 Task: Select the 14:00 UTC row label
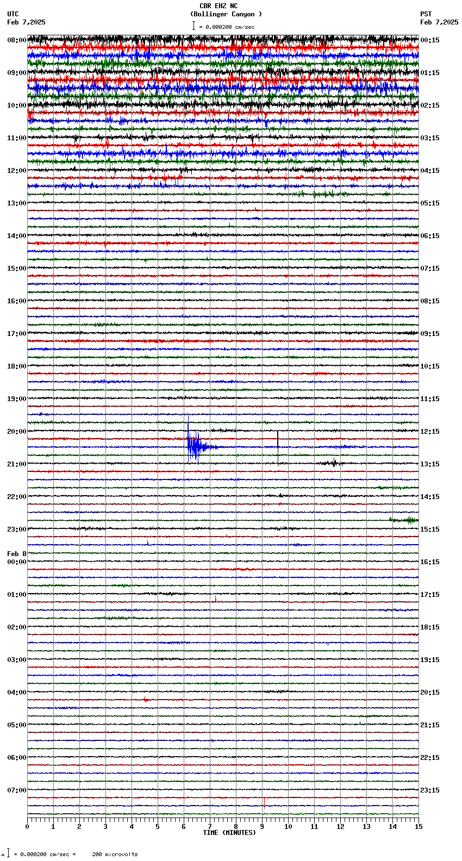click(16, 236)
